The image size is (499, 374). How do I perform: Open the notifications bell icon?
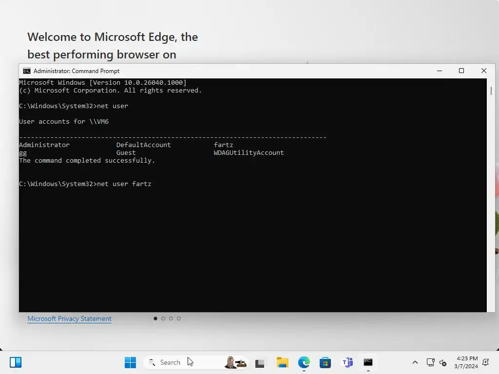tap(486, 362)
